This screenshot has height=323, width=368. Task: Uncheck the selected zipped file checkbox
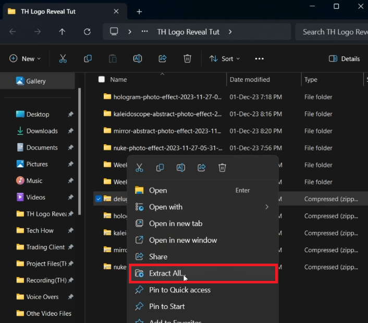point(99,198)
